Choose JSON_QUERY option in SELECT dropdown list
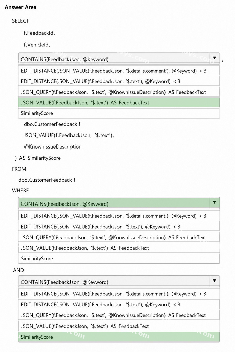 click(119, 92)
